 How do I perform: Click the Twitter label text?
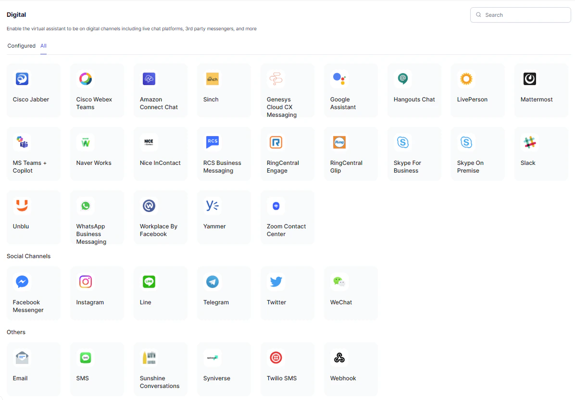pyautogui.click(x=276, y=302)
